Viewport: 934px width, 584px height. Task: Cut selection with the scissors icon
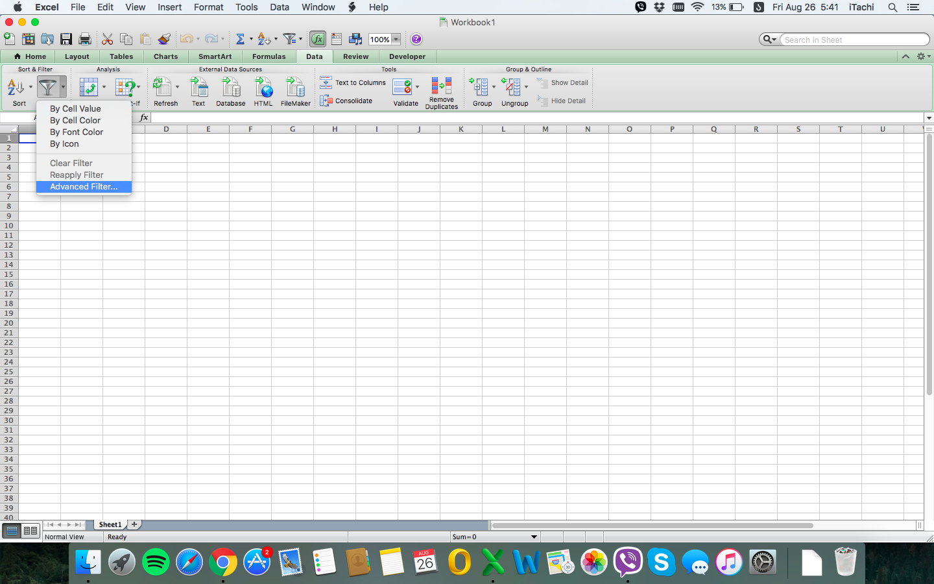107,39
